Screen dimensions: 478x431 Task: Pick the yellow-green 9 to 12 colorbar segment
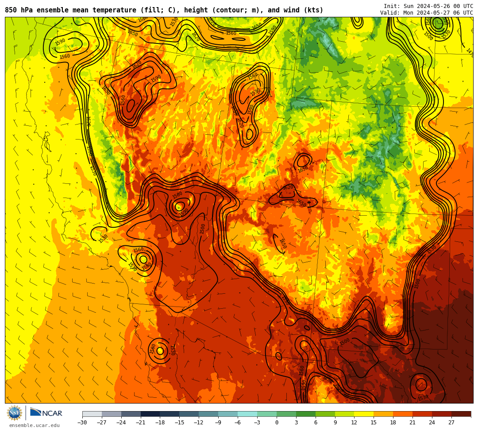(345, 414)
